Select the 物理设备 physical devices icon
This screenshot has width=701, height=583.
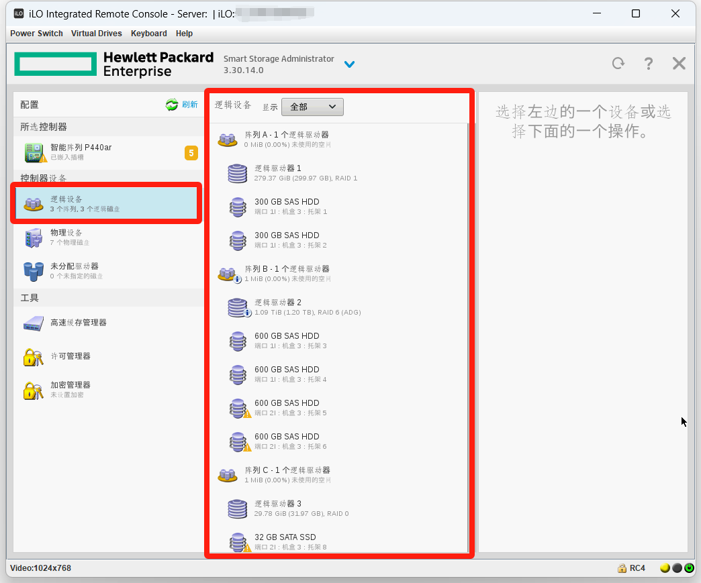pyautogui.click(x=34, y=237)
